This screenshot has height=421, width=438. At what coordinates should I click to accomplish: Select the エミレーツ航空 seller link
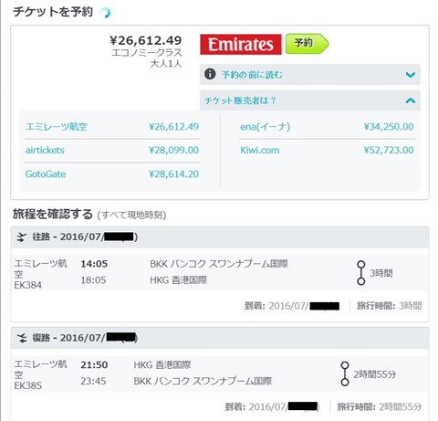[57, 126]
